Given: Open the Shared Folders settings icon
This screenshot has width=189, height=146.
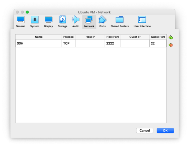Looking at the screenshot, I should click(120, 22).
